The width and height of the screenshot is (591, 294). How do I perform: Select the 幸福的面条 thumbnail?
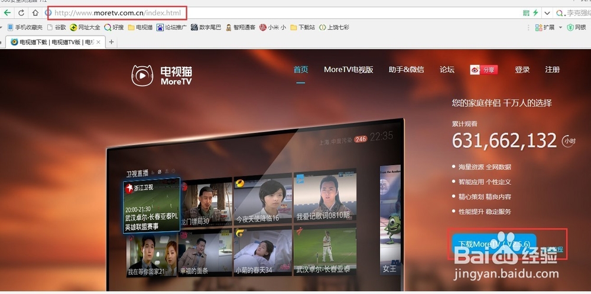click(x=206, y=253)
